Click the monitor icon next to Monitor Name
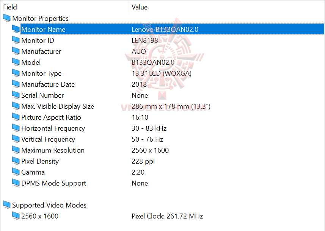 pyautogui.click(x=16, y=29)
